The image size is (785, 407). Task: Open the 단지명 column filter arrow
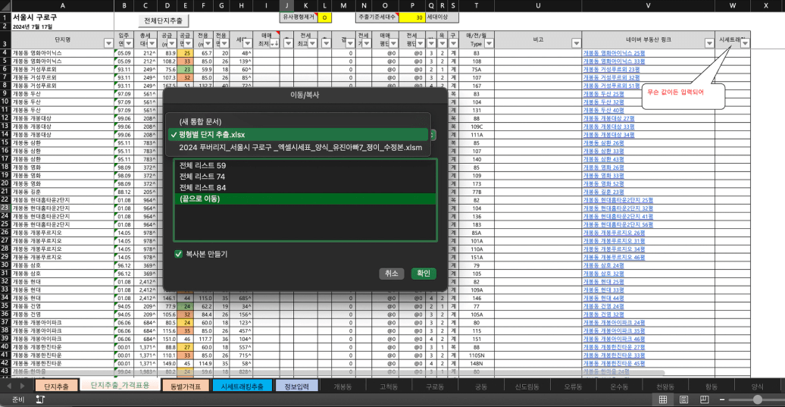pyautogui.click(x=107, y=43)
